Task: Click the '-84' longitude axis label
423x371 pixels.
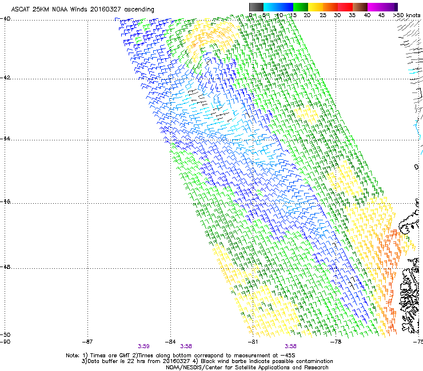Action: (x=170, y=342)
